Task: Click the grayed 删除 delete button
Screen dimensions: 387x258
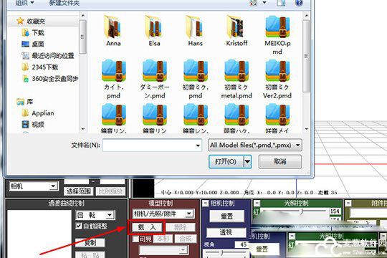Action: (180, 227)
